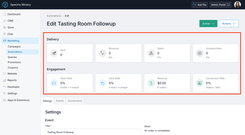245x135 pixels.
Task: Click the Engagement section heading
Action: click(x=56, y=69)
